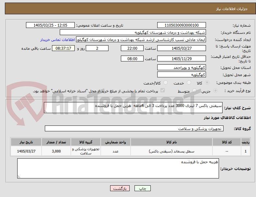This screenshot has height=197, width=256.
Task: Click the بازگشت back button
Action: tap(120, 188)
